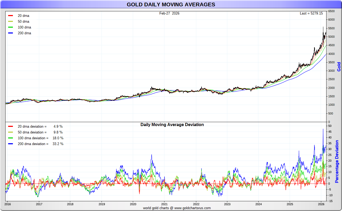Click the red 20 dma legend swatch
This screenshot has width=342, height=211.
click(11, 16)
